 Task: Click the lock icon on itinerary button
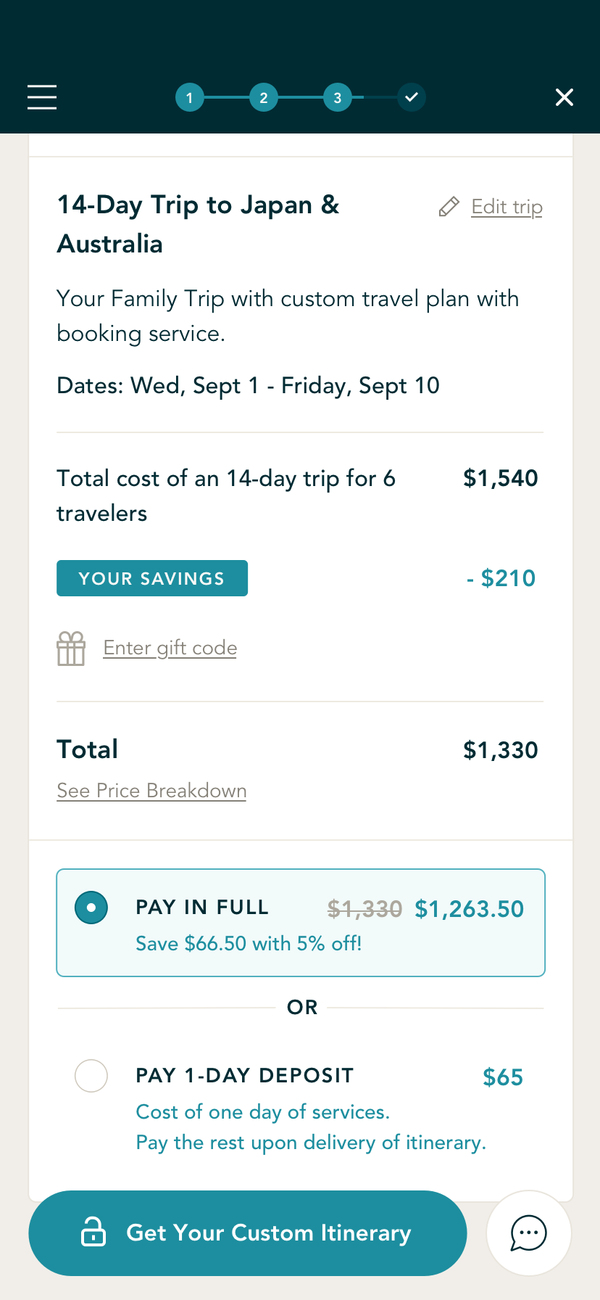tap(93, 1232)
